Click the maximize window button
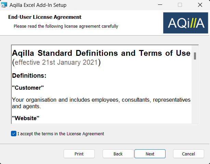Screen dimensions: 210x164 click(x=180, y=5)
